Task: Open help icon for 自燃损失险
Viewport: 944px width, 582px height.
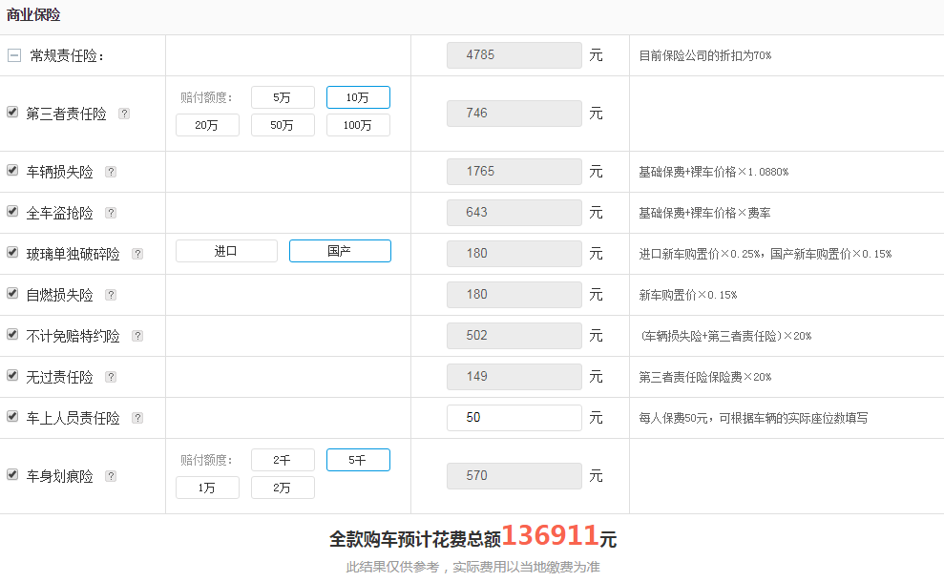Action: point(111,294)
